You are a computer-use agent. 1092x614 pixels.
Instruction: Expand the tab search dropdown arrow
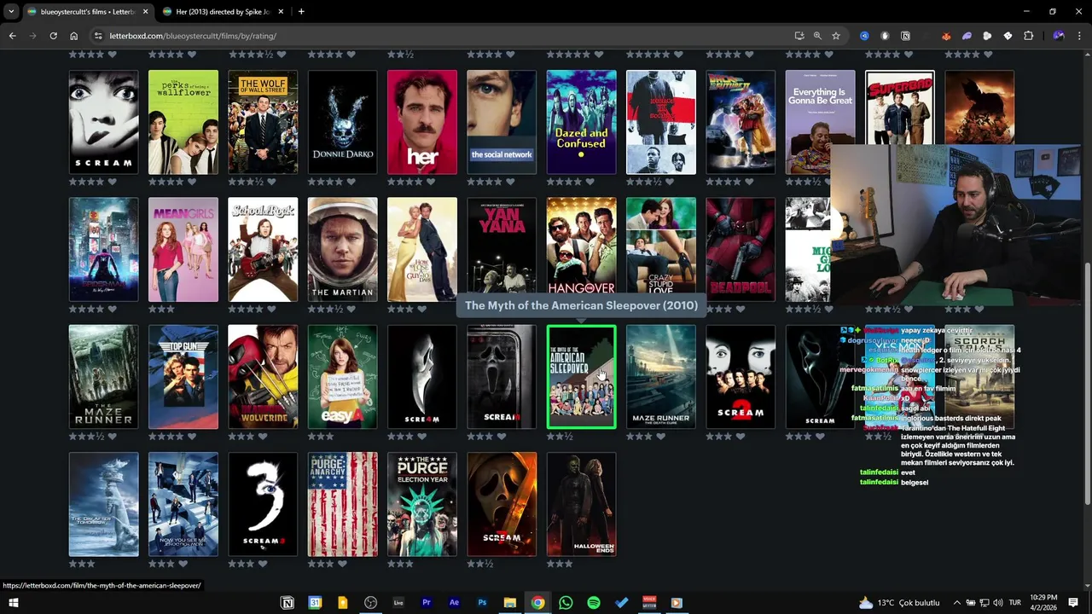pos(11,11)
